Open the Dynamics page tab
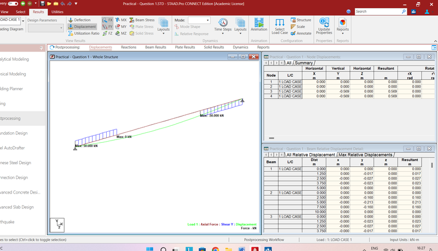Image resolution: width=438 pixels, height=251 pixels. point(240,47)
